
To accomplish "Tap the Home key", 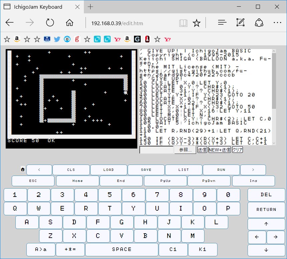I will [x=78, y=181].
